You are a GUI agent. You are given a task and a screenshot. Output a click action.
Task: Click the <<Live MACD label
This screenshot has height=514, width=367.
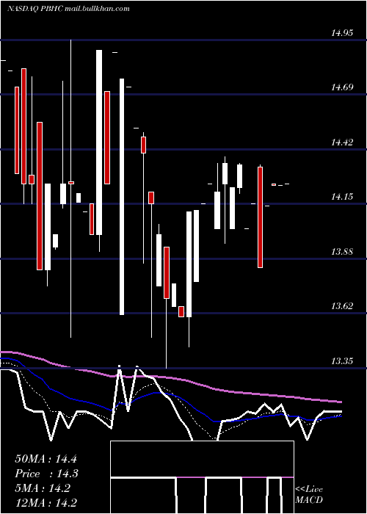pos(309,494)
